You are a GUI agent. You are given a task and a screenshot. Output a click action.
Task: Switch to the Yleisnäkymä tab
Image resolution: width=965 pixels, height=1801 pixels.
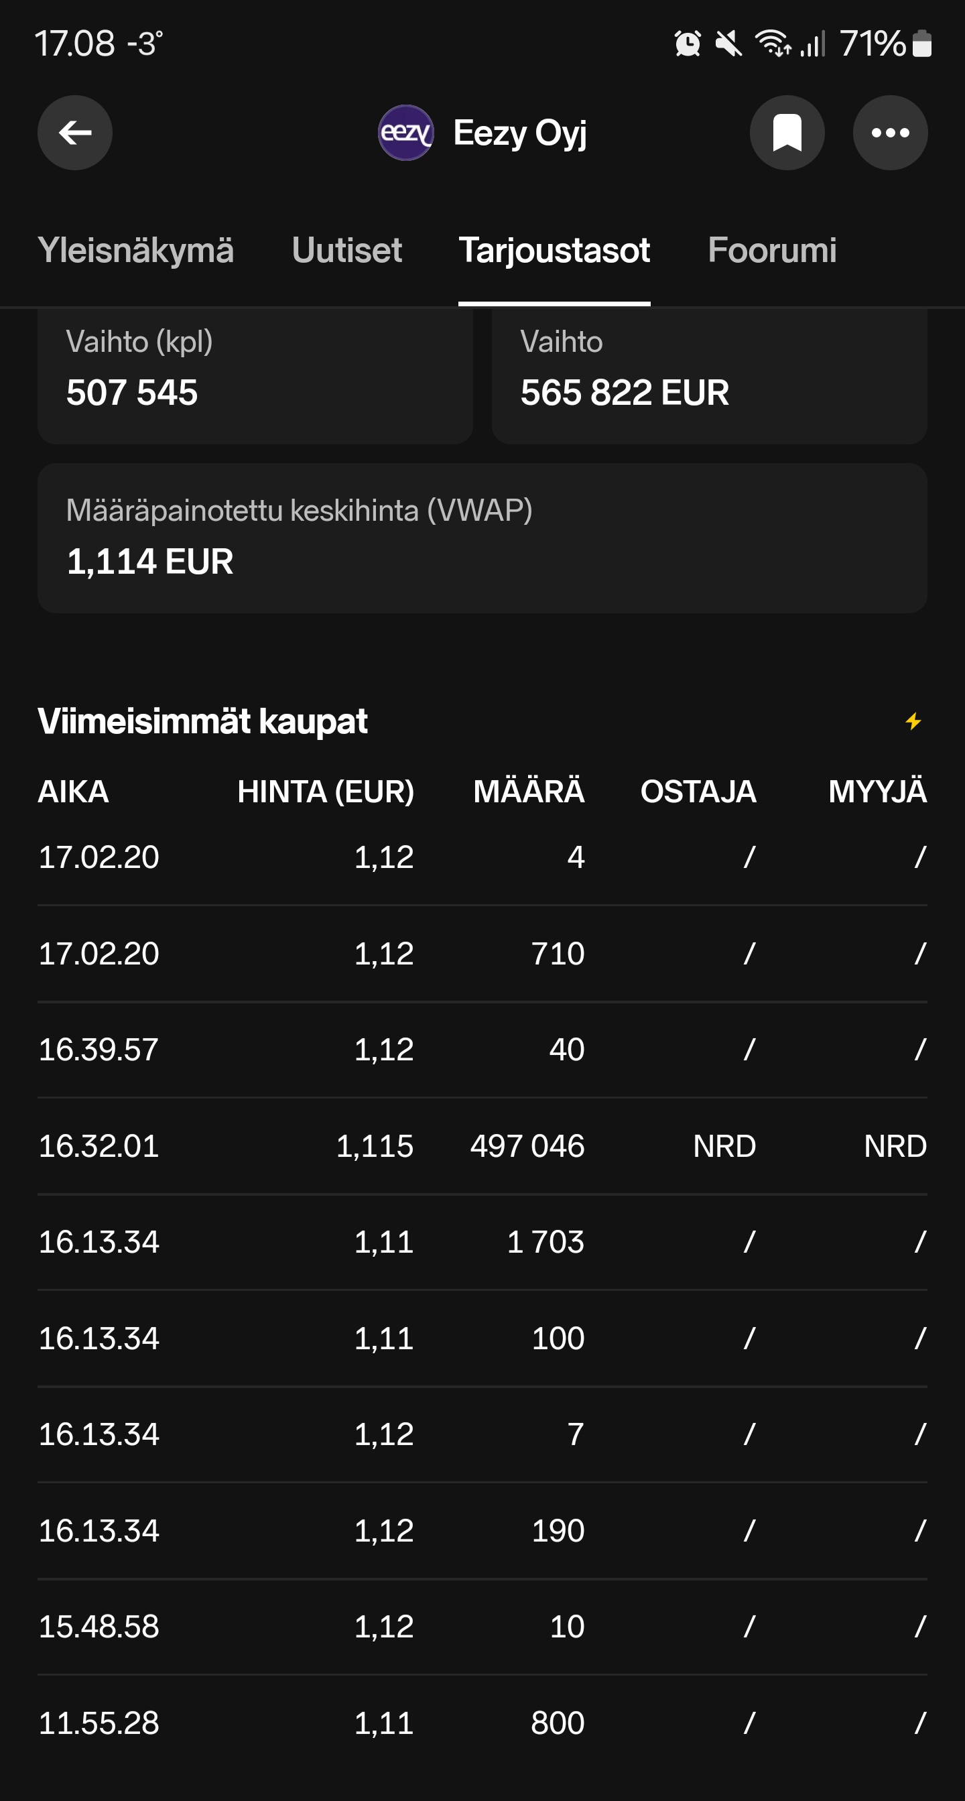(135, 250)
